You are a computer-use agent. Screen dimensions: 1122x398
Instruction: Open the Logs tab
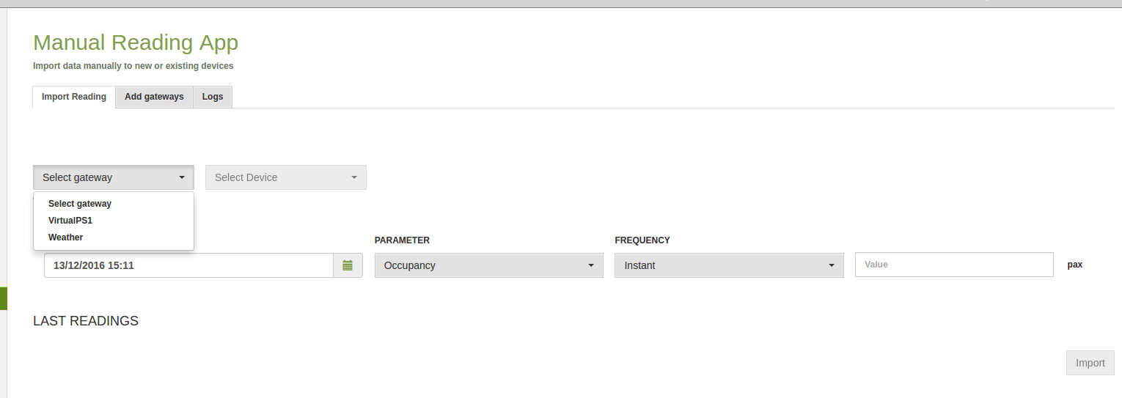pyautogui.click(x=213, y=97)
